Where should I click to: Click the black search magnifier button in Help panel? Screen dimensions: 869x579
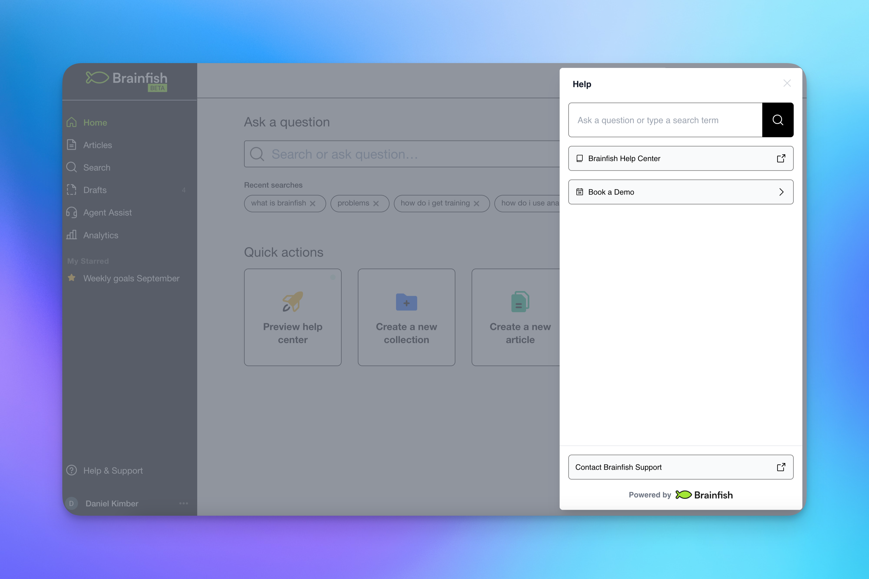pyautogui.click(x=777, y=120)
